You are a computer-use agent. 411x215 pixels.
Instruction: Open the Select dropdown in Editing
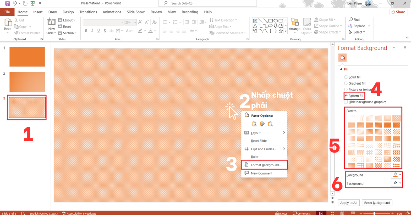(x=357, y=32)
